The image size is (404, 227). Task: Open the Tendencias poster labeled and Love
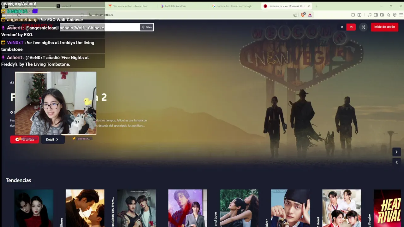pyautogui.click(x=239, y=208)
